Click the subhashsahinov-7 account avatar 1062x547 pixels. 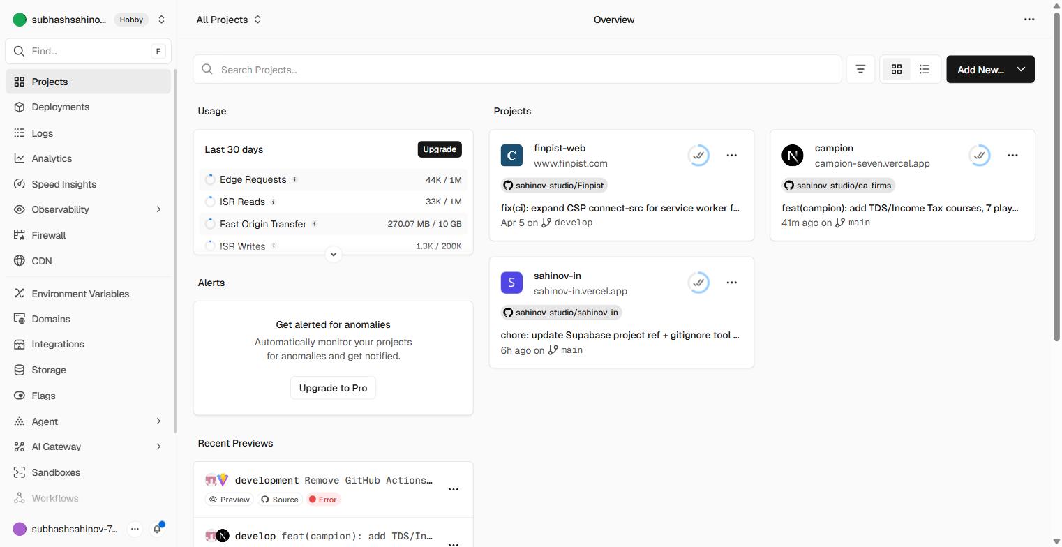pos(20,529)
